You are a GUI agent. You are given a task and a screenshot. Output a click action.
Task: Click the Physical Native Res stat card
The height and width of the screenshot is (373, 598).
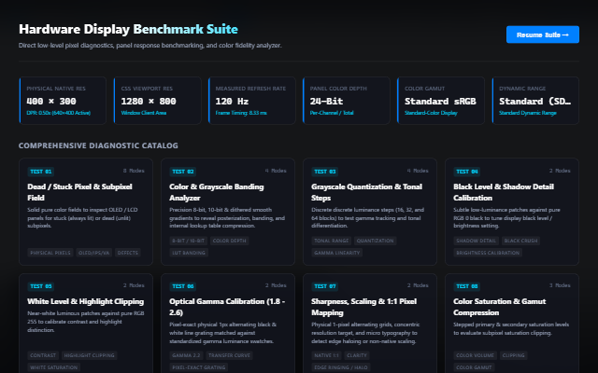[x=63, y=101]
